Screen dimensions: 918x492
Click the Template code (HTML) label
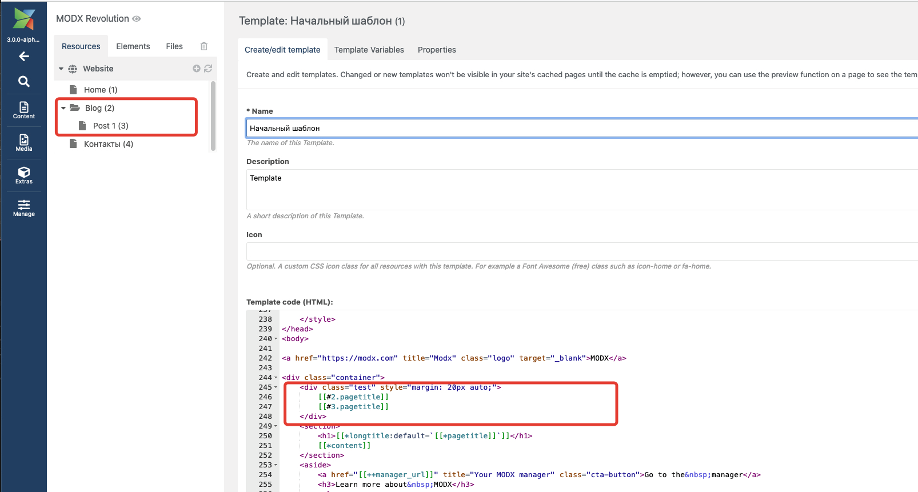pyautogui.click(x=289, y=302)
